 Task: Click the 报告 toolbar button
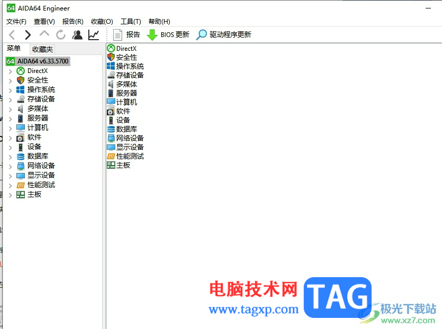coord(126,35)
